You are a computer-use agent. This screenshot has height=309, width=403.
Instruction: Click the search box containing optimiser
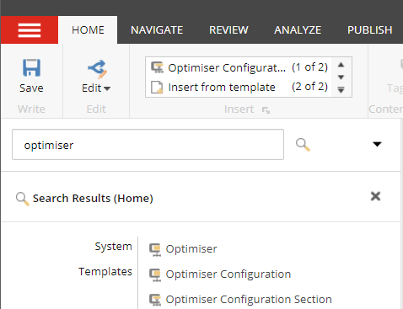click(148, 145)
